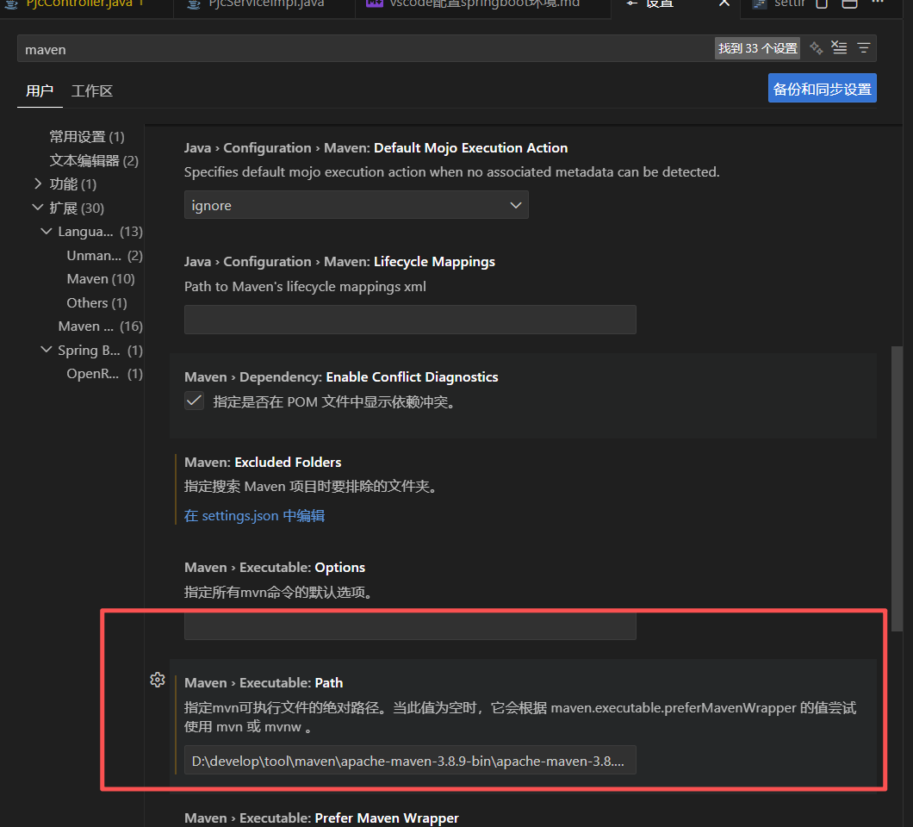913x827 pixels.
Task: Click gear icon beside Maven Executable Path
Action: pos(157,680)
